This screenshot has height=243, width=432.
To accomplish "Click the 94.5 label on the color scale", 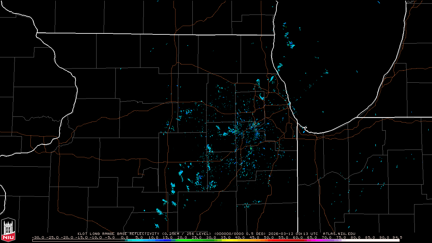I will point(397,237).
